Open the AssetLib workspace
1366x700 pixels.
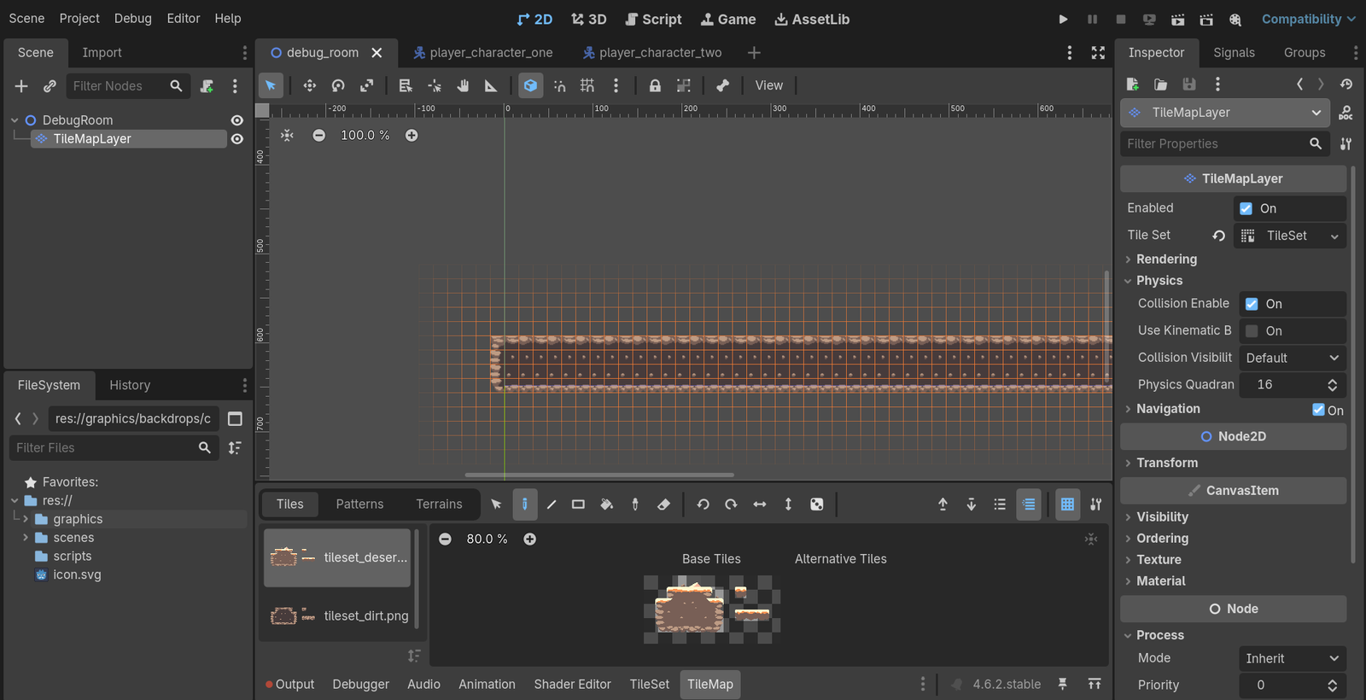[x=811, y=19]
